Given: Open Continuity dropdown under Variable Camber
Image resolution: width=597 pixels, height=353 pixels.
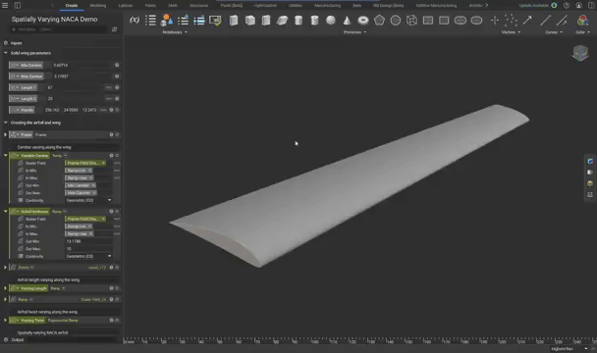Looking at the screenshot, I should pyautogui.click(x=88, y=200).
